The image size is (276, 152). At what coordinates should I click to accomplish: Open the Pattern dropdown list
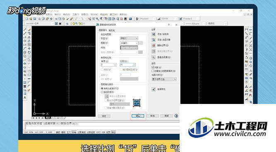pos(129,43)
